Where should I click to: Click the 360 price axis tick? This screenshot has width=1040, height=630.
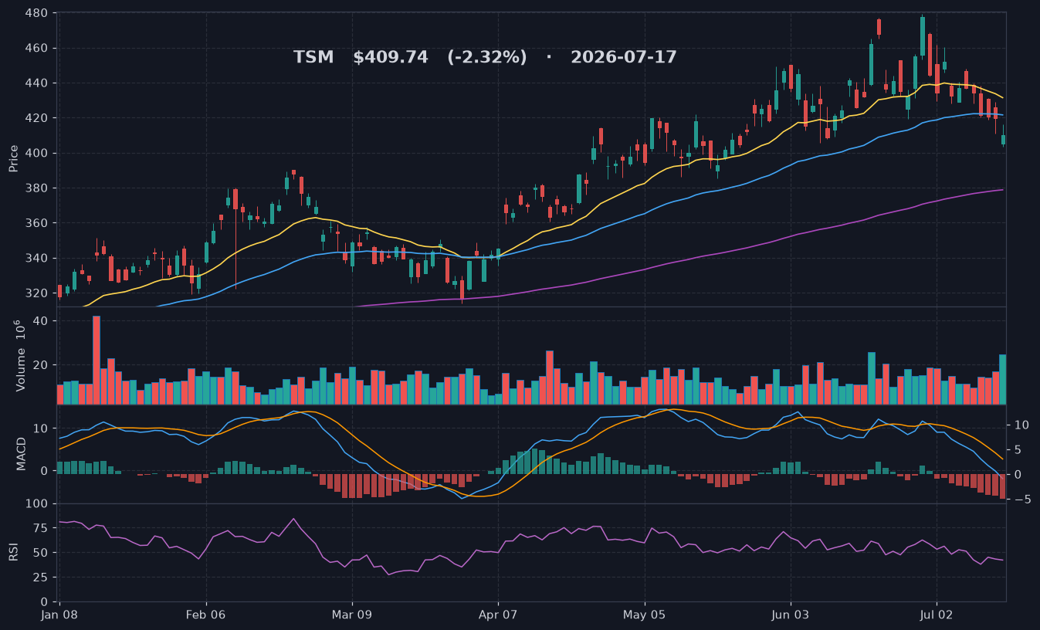click(36, 223)
